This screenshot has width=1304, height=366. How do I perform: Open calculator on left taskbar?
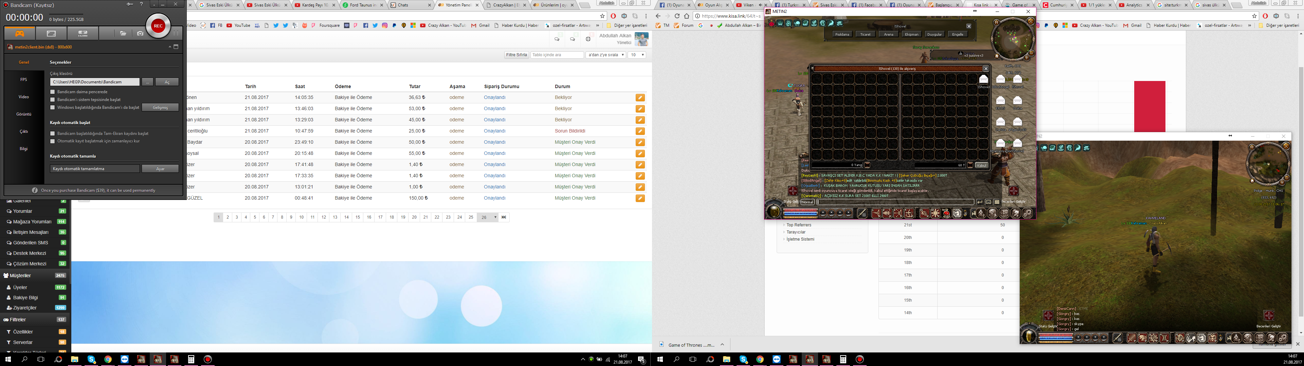[x=191, y=360]
